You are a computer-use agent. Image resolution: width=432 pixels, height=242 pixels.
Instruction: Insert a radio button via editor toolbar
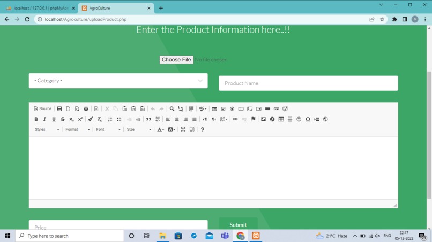coord(232,109)
